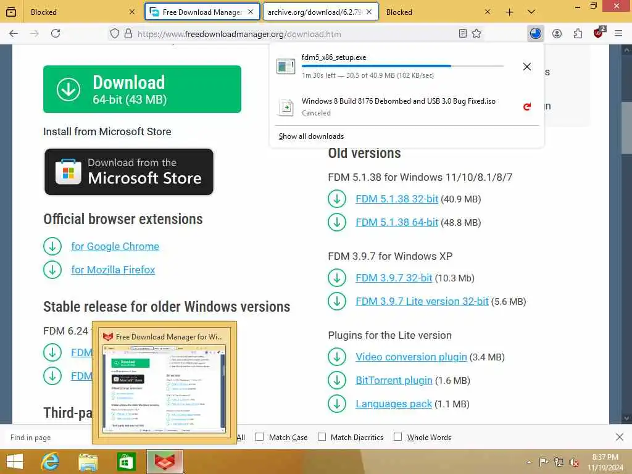Bookmark this page with the star icon

coord(476,33)
